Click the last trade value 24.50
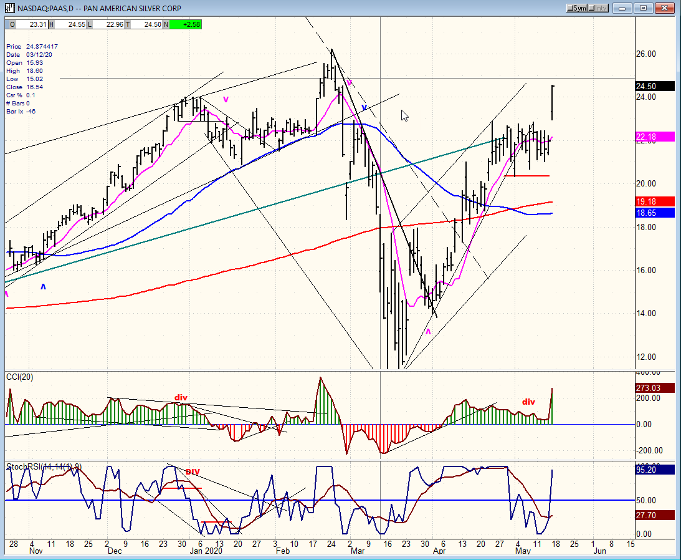Viewport: 681px width, 560px height. point(153,25)
